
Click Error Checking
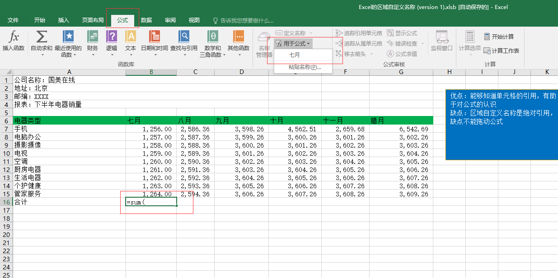point(402,43)
